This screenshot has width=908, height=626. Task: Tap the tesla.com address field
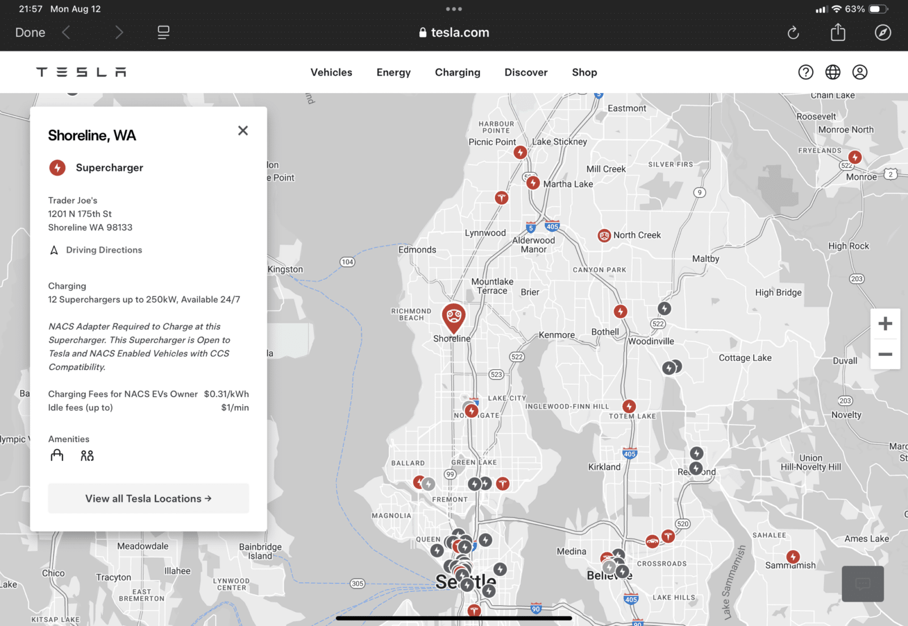454,32
